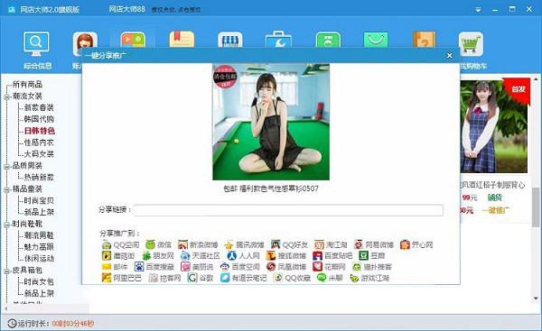Share to 开心网
The height and width of the screenshot is (331, 542).
416,244
